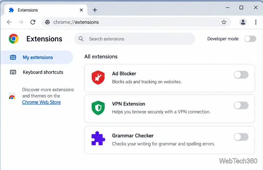The width and height of the screenshot is (263, 170).
Task: Turn on the VPN Extension switch
Action: coord(241,105)
